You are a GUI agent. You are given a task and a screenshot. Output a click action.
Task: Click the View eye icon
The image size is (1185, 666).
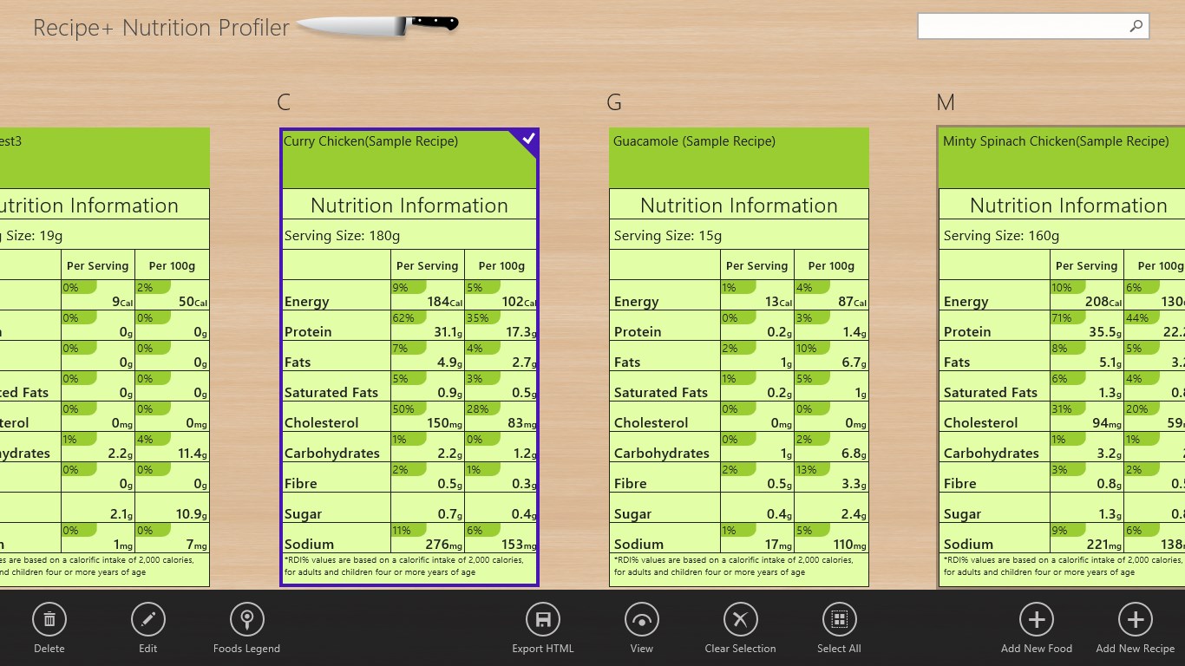pos(642,619)
